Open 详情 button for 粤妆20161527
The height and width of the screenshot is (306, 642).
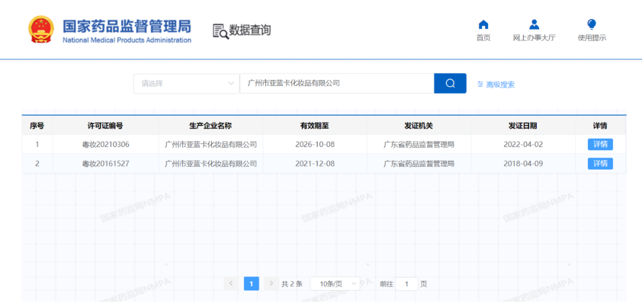600,164
